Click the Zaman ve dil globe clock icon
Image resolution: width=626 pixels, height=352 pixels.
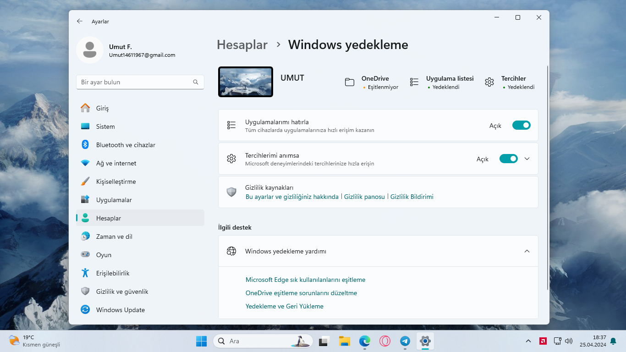85,236
